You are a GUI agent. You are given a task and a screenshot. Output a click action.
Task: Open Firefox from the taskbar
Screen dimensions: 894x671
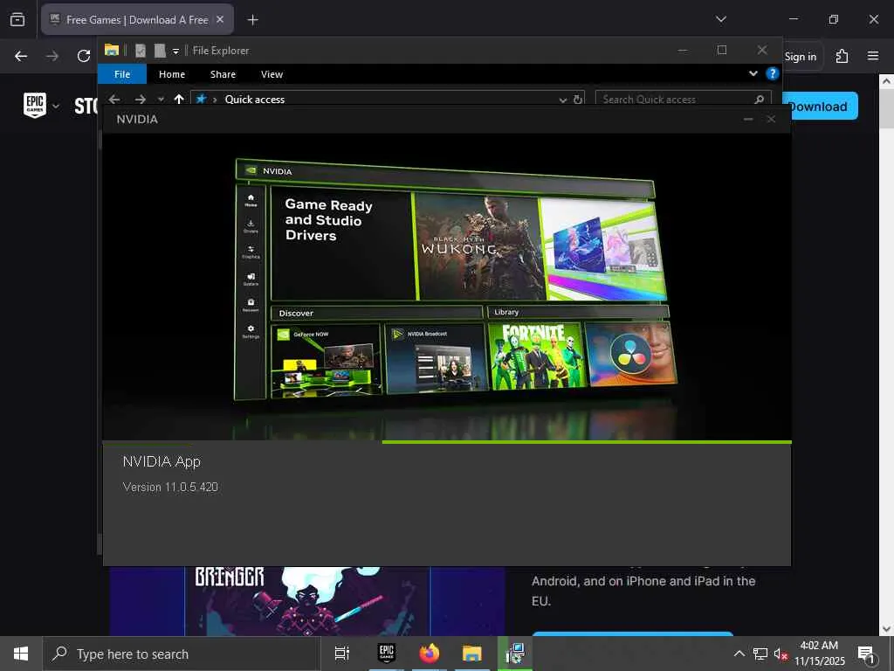coord(429,654)
